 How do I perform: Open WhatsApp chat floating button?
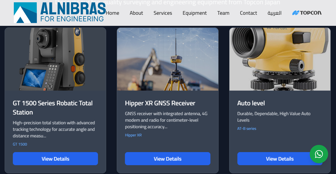[319, 154]
